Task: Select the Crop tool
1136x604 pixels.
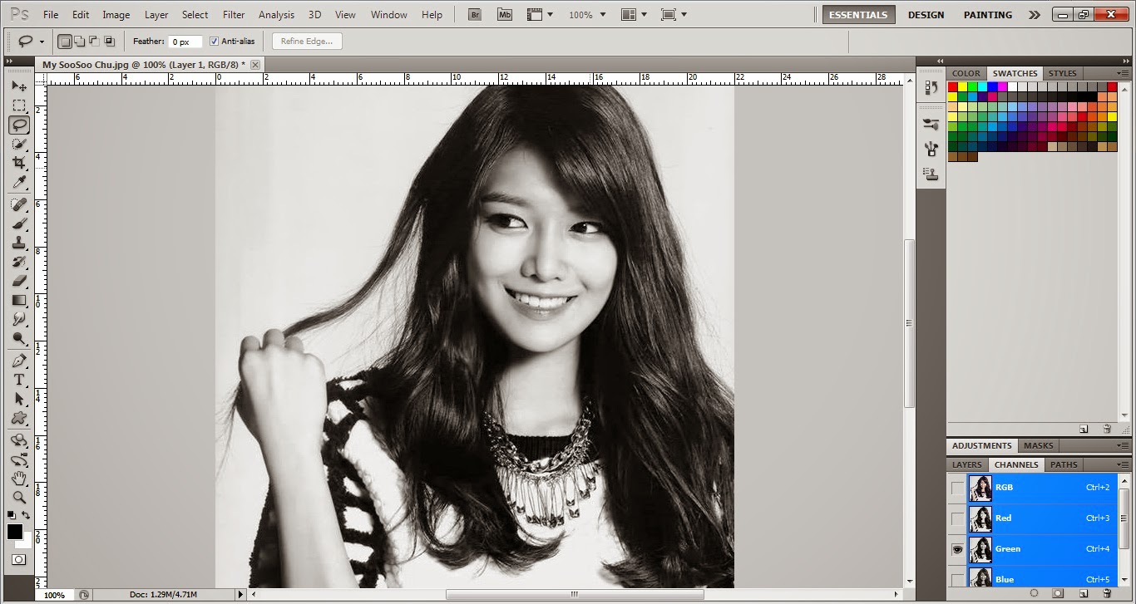Action: click(18, 163)
